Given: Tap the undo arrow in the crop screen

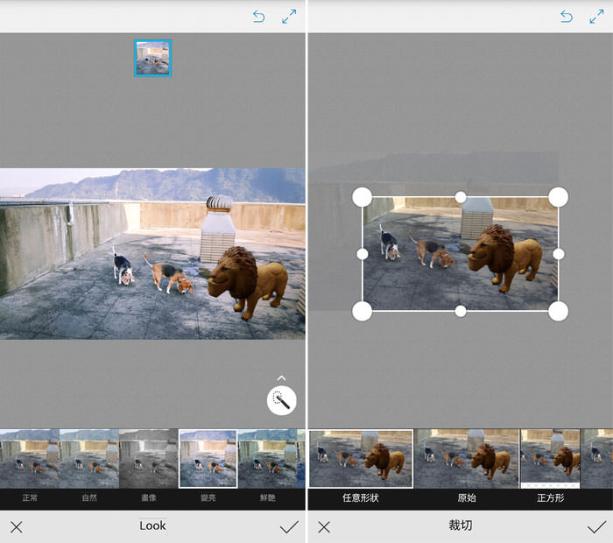Looking at the screenshot, I should click(x=566, y=17).
